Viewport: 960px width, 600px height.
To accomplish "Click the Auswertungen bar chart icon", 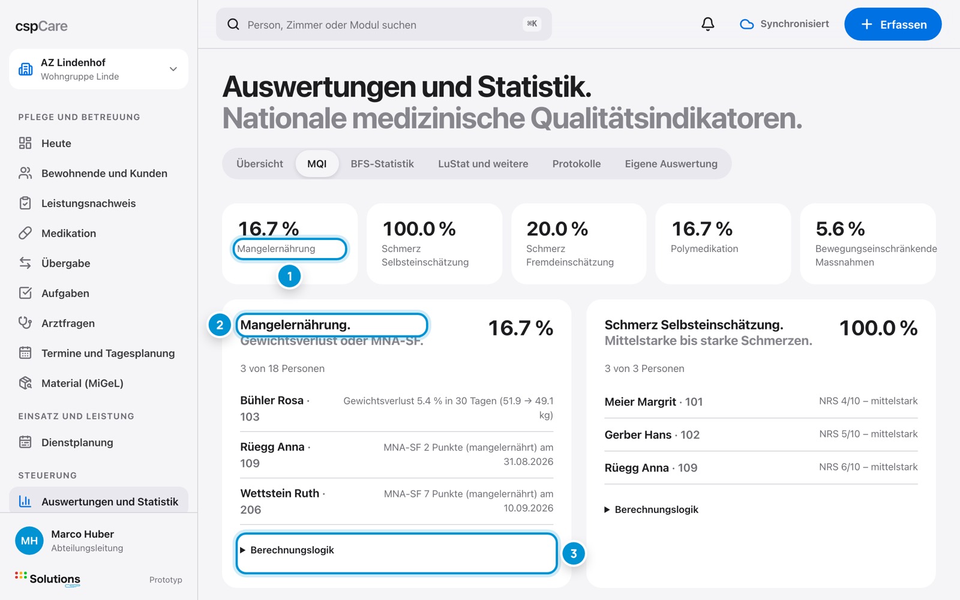I will click(25, 501).
